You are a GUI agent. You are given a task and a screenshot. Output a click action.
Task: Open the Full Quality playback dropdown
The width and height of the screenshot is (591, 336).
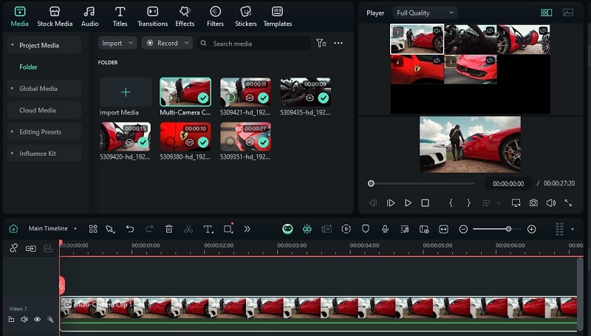425,13
